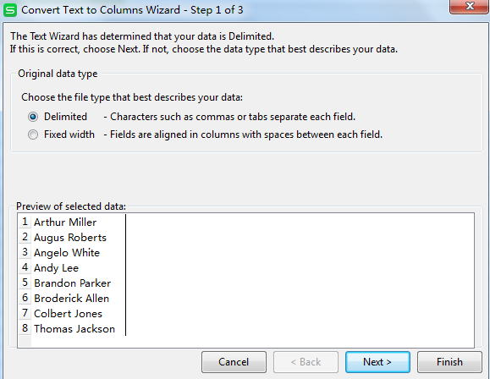Select the Fixed width radio button
Viewport: 490px width, 379px height.
click(33, 135)
